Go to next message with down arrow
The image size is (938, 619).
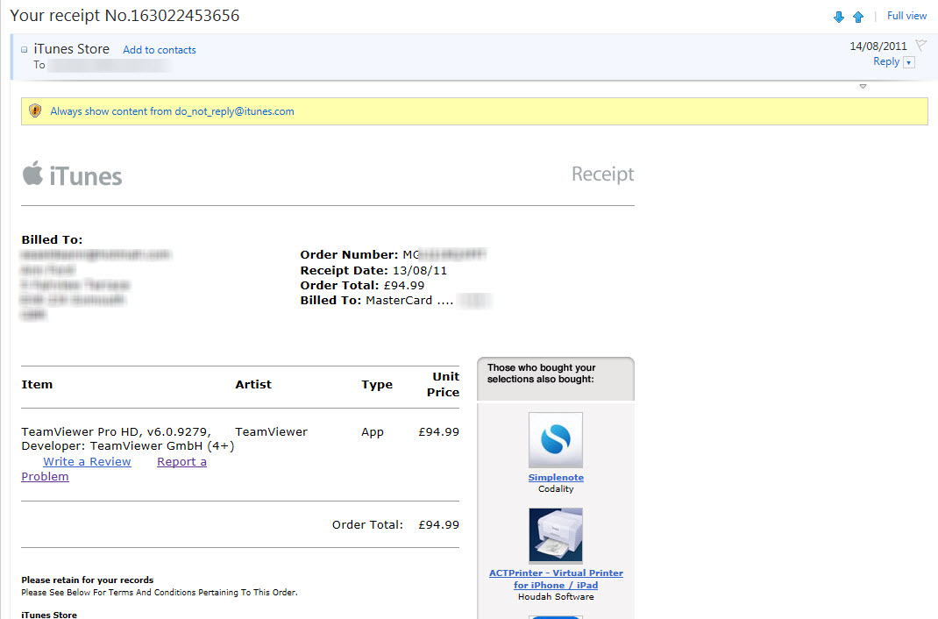click(839, 17)
